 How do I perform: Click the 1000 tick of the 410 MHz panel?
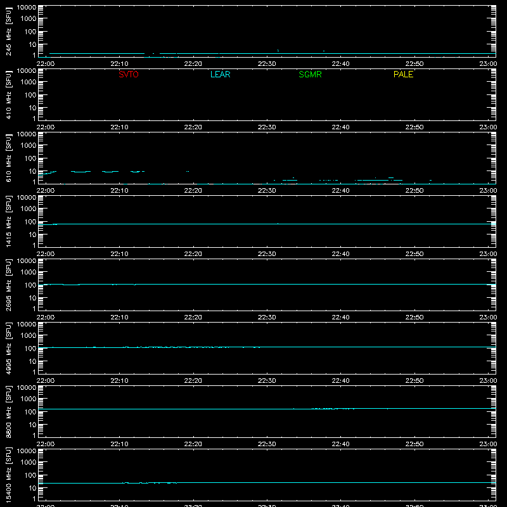click(x=29, y=82)
